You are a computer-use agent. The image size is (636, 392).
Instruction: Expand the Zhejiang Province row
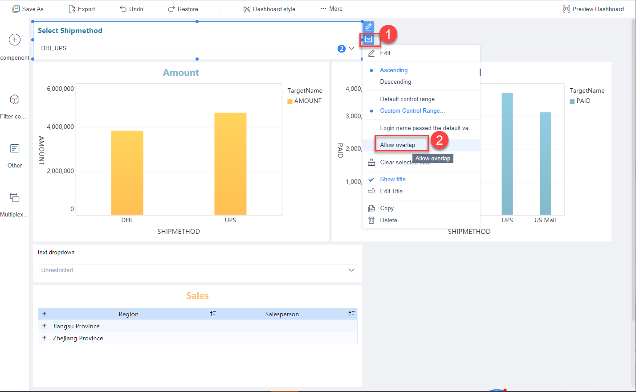point(44,338)
